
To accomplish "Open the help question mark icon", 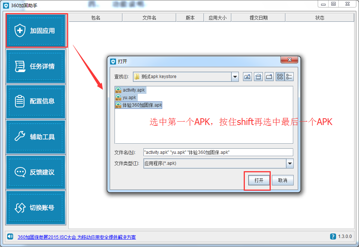I will click(x=333, y=236).
